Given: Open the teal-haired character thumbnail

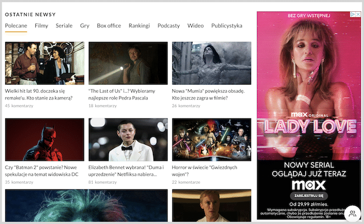Looking at the screenshot, I should pos(86,206).
